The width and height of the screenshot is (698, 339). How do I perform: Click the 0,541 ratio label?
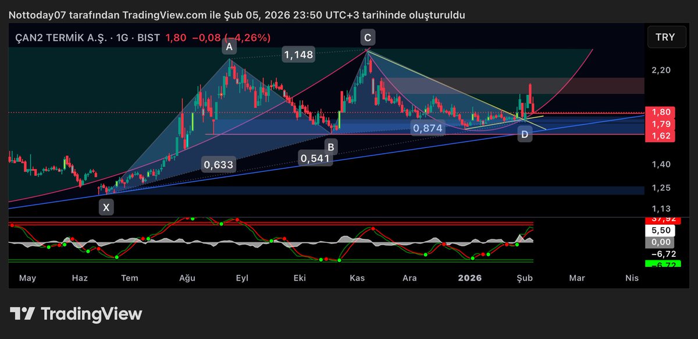point(316,158)
